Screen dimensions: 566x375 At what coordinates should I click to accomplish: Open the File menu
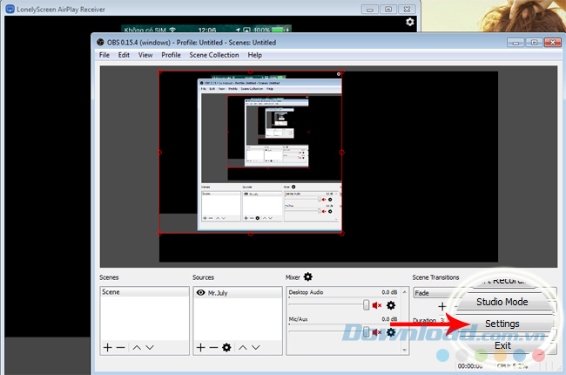[x=104, y=55]
